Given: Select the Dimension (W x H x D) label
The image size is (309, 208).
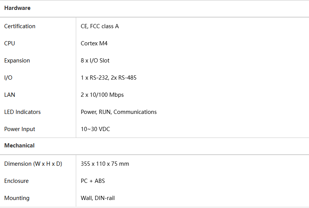Looking at the screenshot, I should (x=33, y=164).
